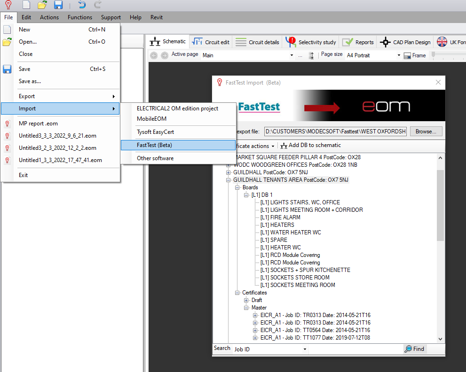Screen dimensions: 466x372
Task: Click the UK flag language icon
Action: click(442, 42)
